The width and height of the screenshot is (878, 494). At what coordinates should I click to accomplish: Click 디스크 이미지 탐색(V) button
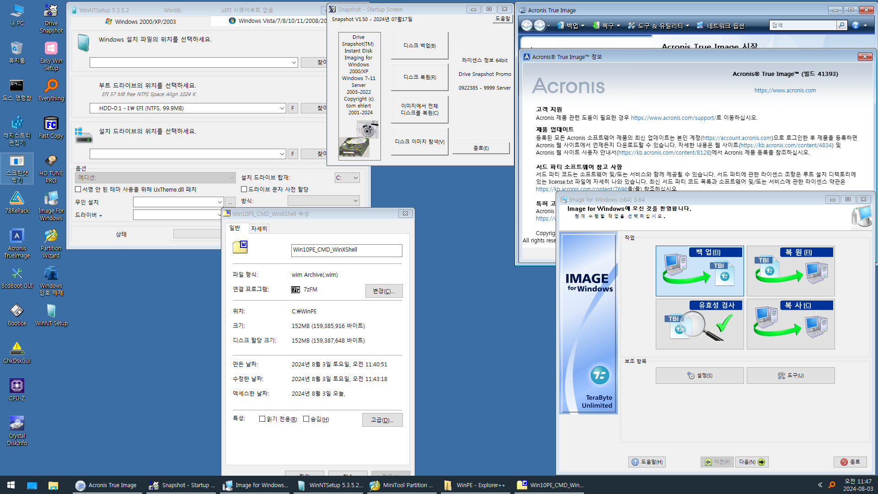click(419, 142)
